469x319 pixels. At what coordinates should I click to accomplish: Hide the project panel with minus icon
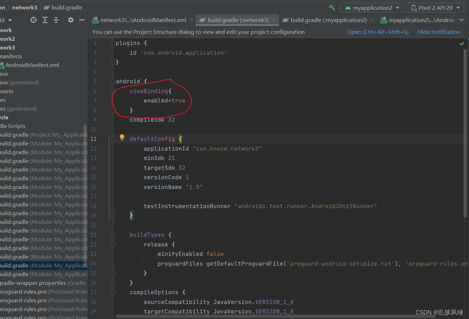click(x=82, y=20)
